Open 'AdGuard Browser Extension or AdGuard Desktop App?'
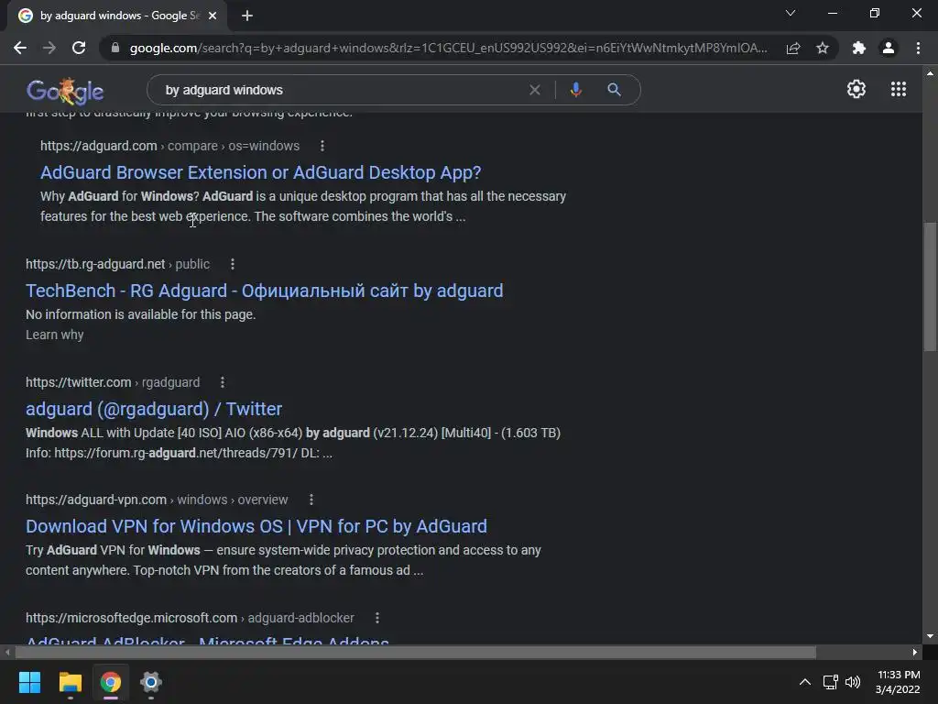The height and width of the screenshot is (704, 938). 260,172
